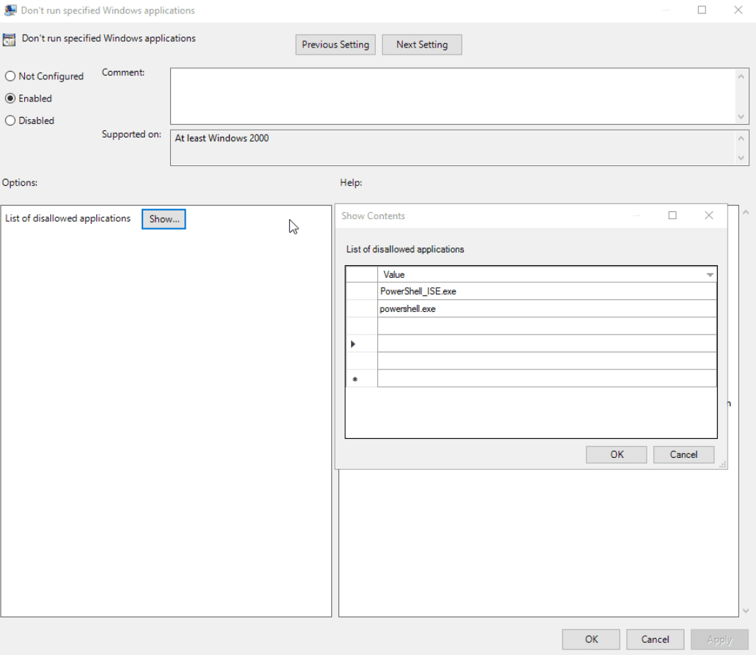Click the row header for powershell.exe

point(362,308)
